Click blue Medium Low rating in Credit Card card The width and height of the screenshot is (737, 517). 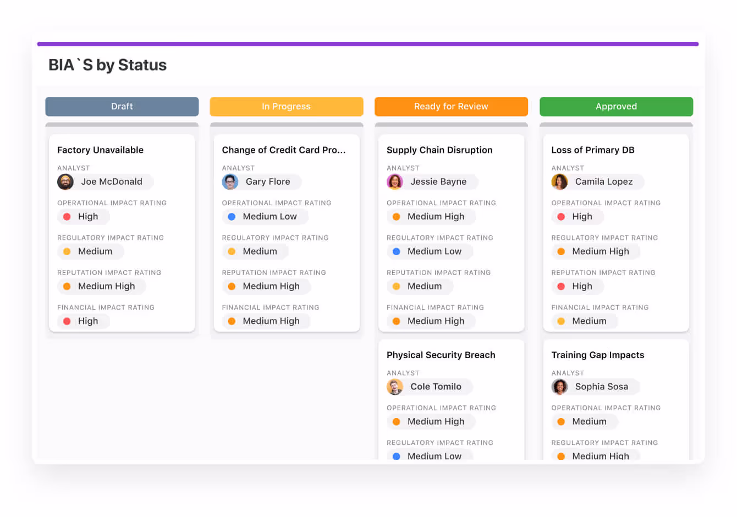(265, 217)
